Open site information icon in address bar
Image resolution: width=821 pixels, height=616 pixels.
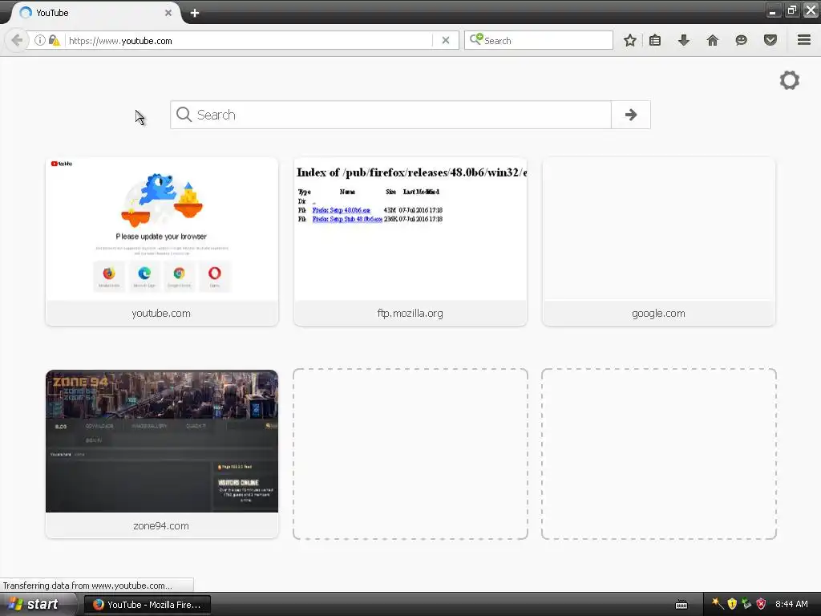click(40, 40)
